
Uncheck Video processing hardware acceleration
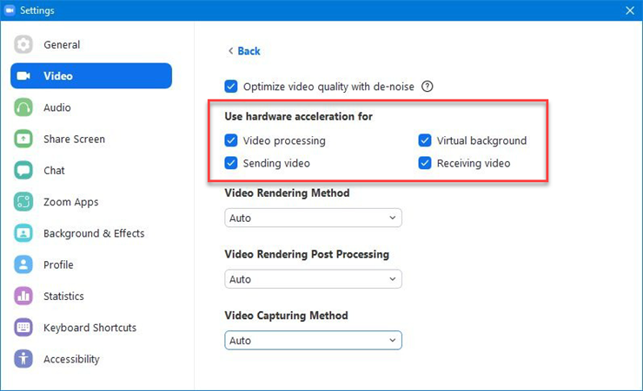pyautogui.click(x=231, y=140)
